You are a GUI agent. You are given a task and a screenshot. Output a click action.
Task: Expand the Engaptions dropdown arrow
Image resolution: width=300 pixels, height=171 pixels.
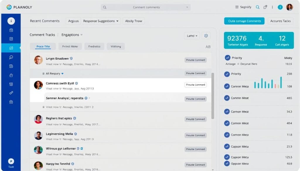point(81,35)
